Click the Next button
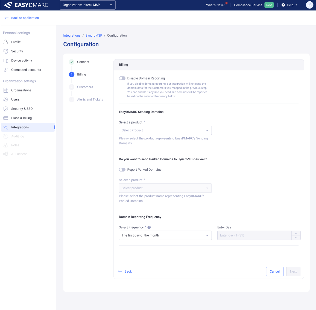This screenshot has width=316, height=310. (x=293, y=271)
